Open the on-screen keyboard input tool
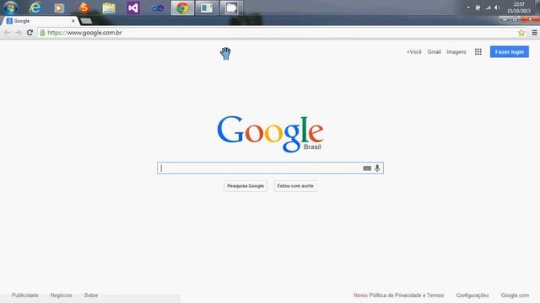This screenshot has height=303, width=540. [367, 168]
